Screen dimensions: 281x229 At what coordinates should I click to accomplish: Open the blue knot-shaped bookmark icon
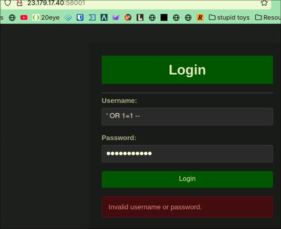pos(68,18)
